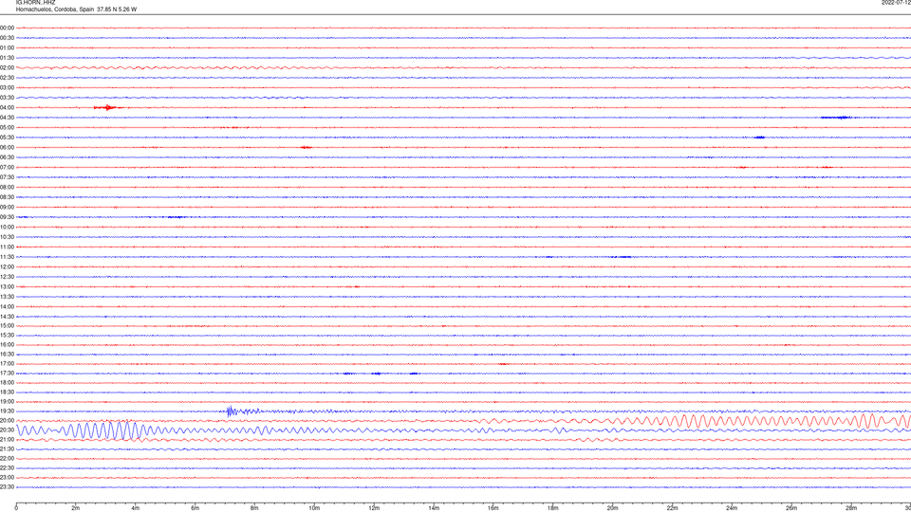Click the 22m tick label on the axis
Viewport: 911px width, 512px height.
tap(672, 508)
